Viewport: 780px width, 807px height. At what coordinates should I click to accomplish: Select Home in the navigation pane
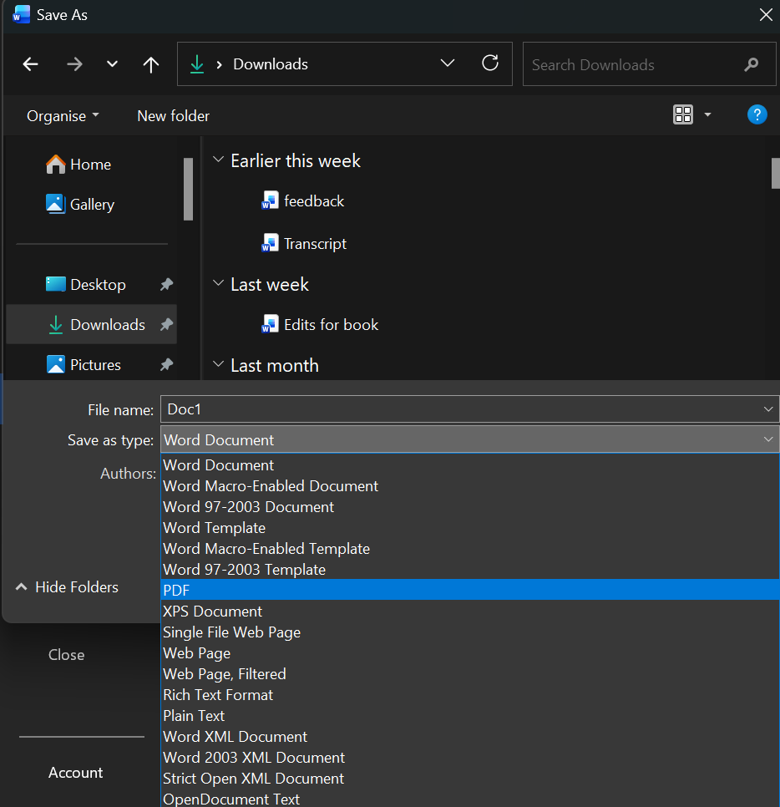pyautogui.click(x=90, y=164)
